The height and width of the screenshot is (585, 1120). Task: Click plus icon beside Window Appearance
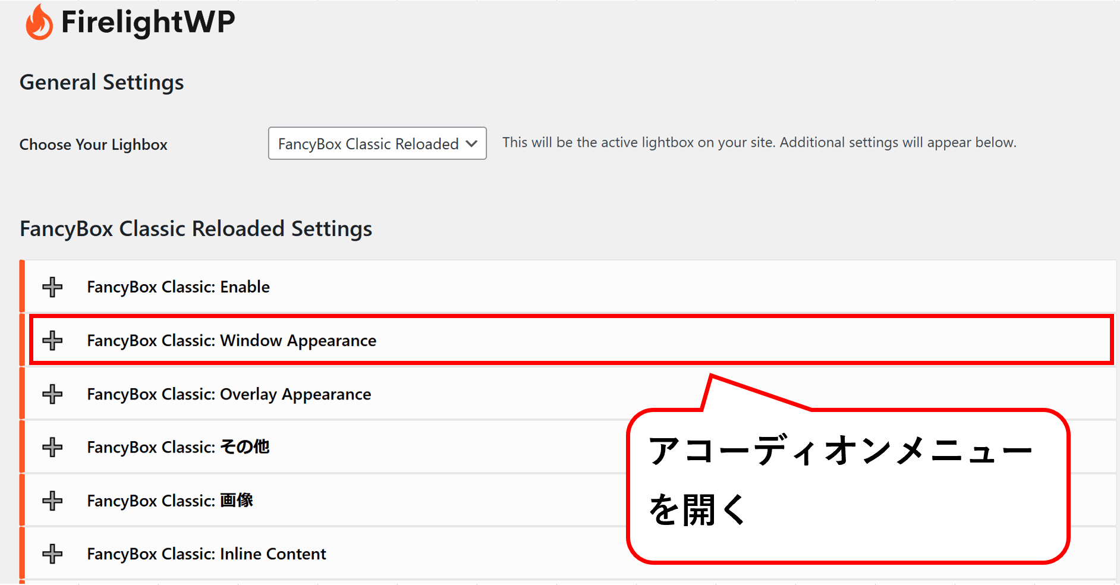[x=52, y=340]
